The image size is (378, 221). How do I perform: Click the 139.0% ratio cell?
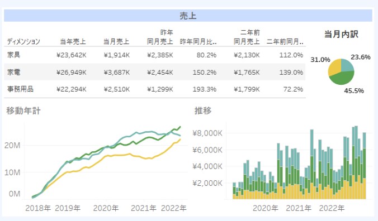pos(291,73)
